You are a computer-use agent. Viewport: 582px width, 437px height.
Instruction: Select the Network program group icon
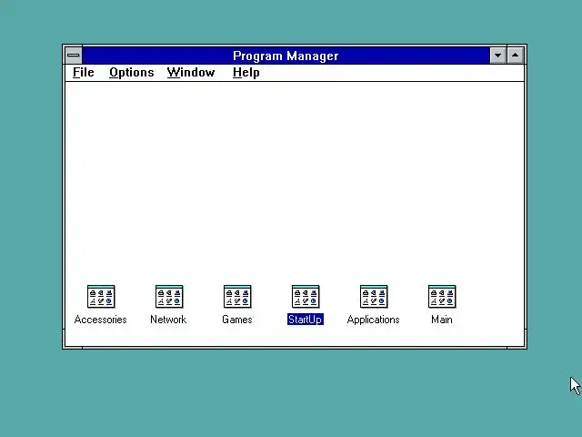(169, 297)
